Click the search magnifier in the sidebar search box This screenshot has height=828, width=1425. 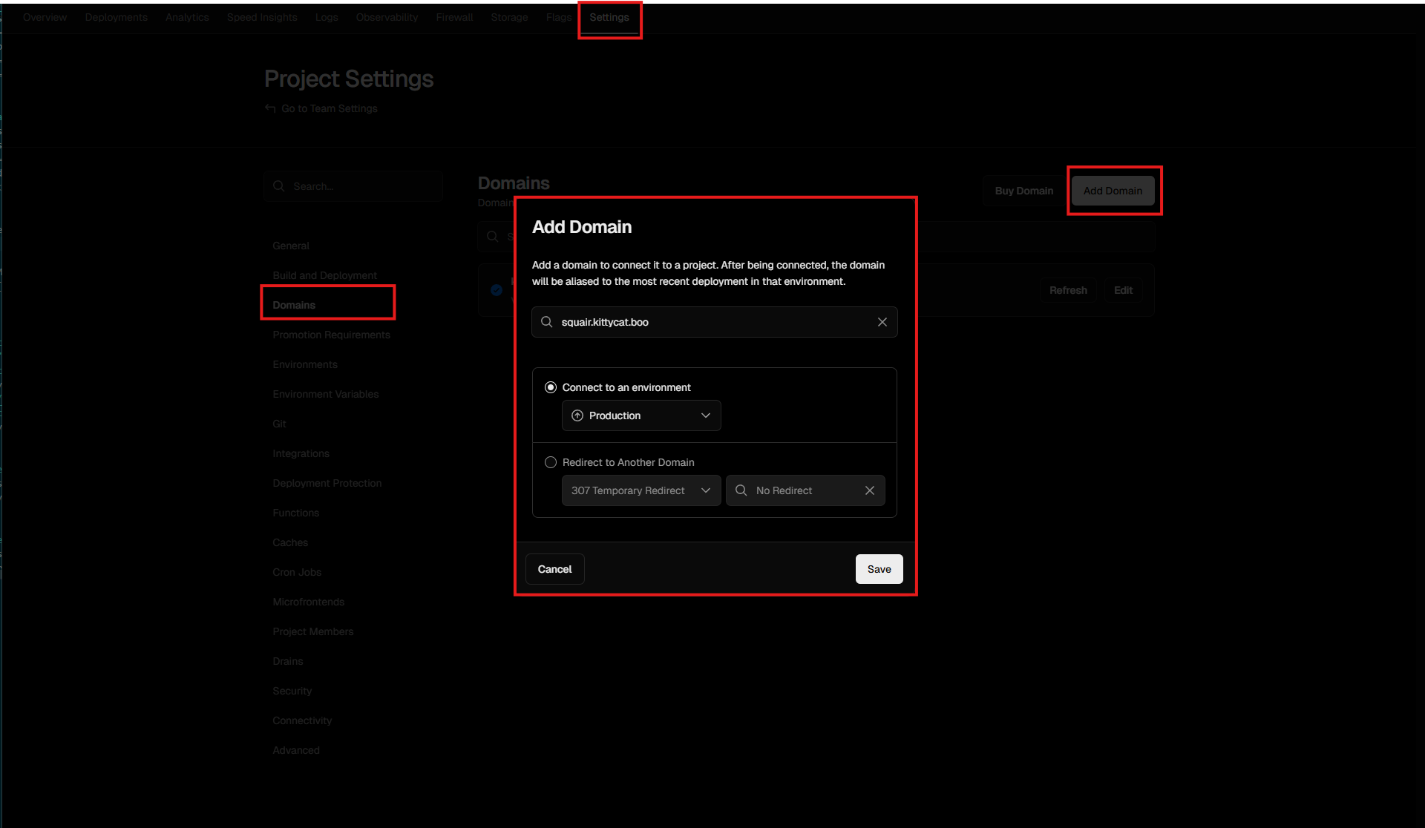[279, 185]
